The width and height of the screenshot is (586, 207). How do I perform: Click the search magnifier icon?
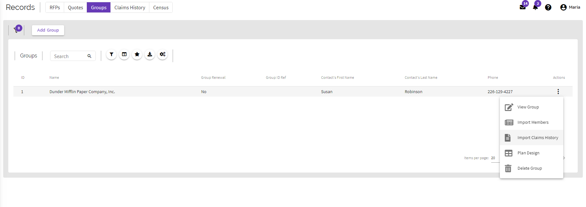[x=89, y=56]
